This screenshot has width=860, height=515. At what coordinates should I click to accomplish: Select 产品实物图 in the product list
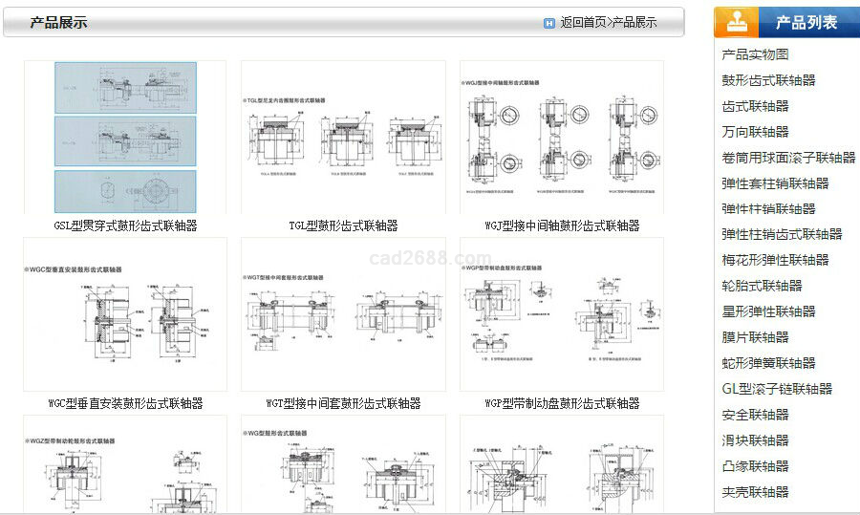click(755, 54)
